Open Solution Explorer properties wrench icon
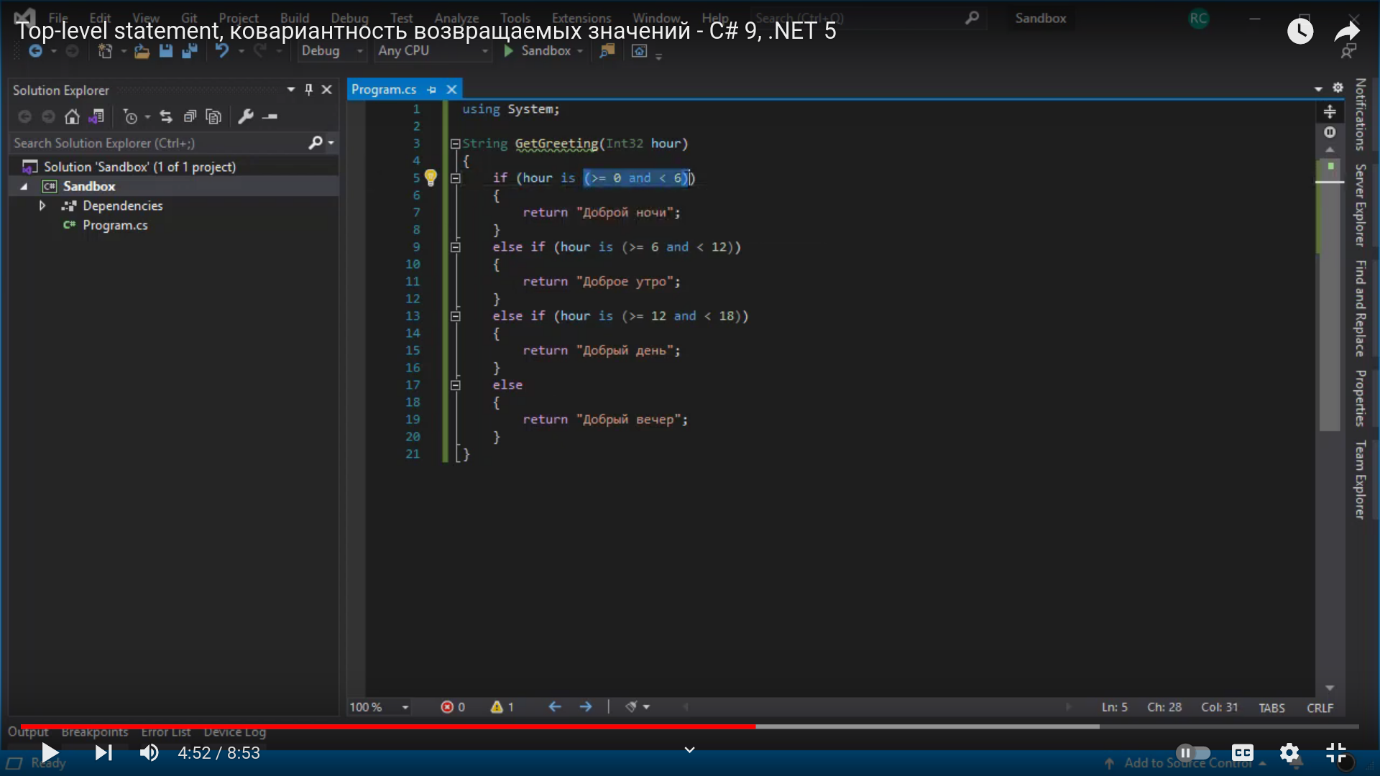Screen dimensions: 1380x776 (246, 116)
